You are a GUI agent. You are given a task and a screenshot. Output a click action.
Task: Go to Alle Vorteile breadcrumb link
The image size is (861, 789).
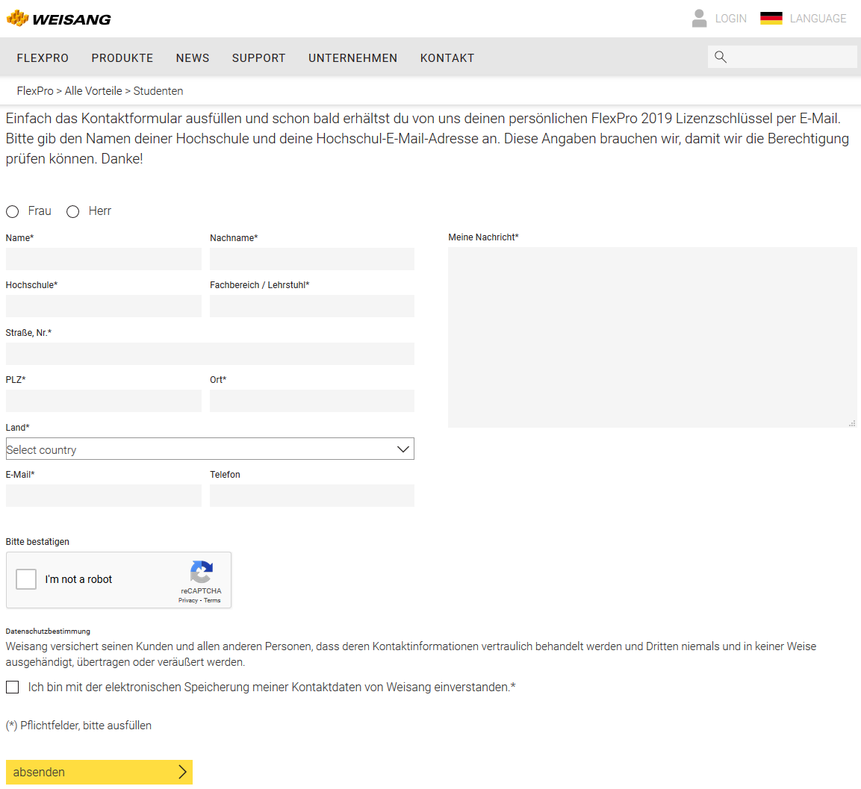pyautogui.click(x=93, y=90)
